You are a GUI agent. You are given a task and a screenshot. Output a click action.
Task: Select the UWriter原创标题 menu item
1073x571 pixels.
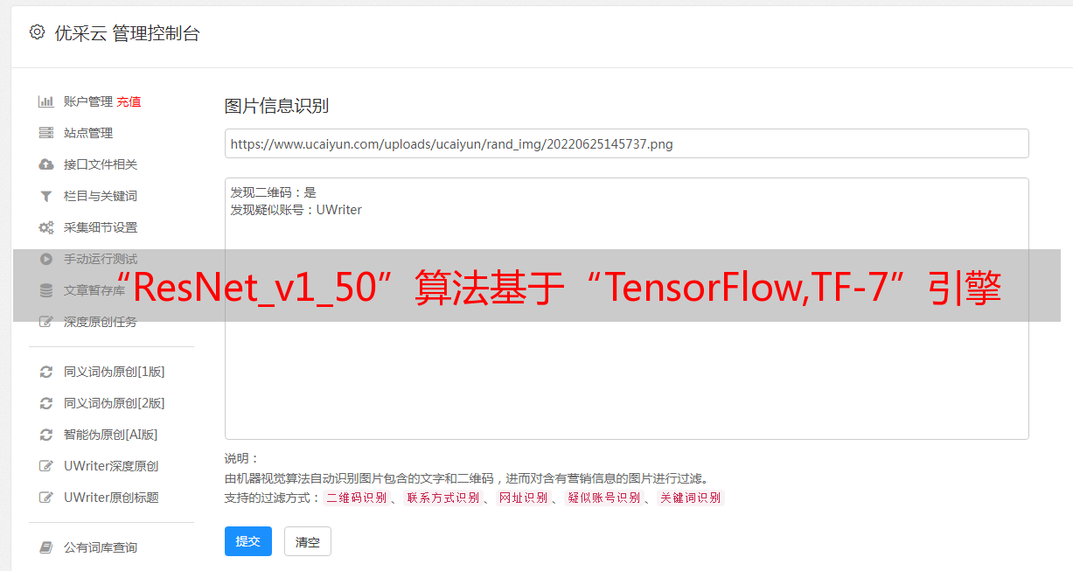(111, 498)
